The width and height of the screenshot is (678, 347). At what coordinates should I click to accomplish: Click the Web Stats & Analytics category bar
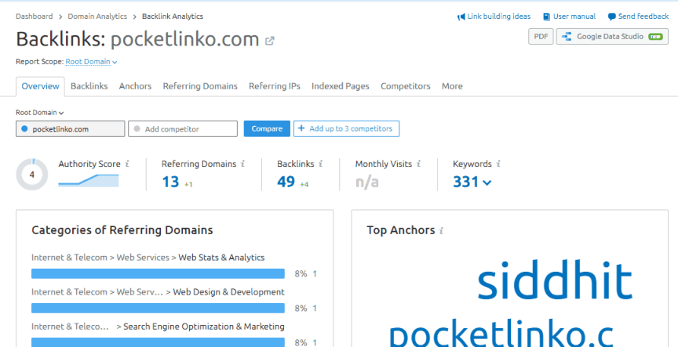pyautogui.click(x=158, y=273)
